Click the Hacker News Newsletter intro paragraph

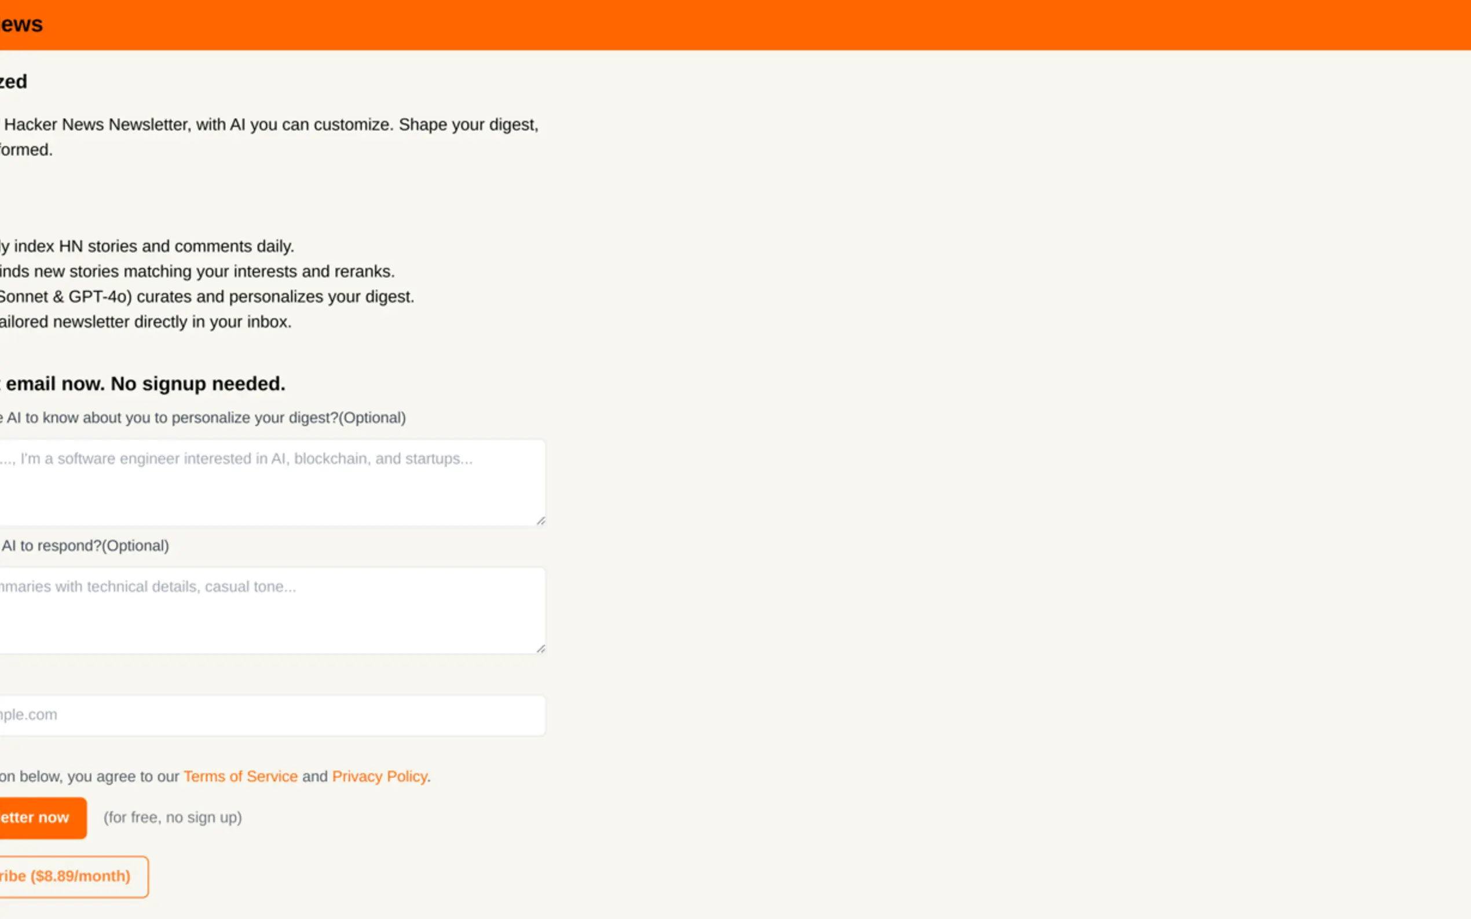[x=270, y=124]
